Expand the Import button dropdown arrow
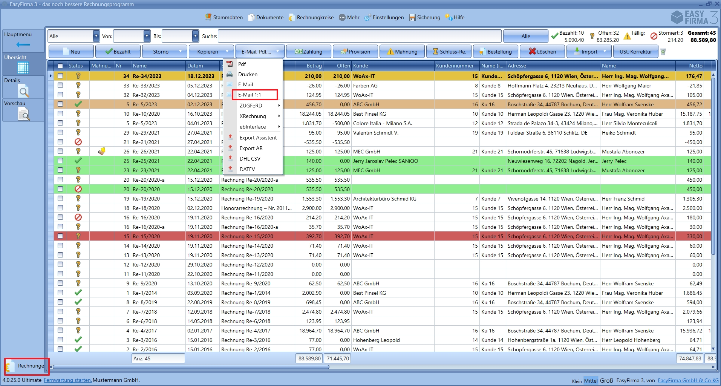 605,52
